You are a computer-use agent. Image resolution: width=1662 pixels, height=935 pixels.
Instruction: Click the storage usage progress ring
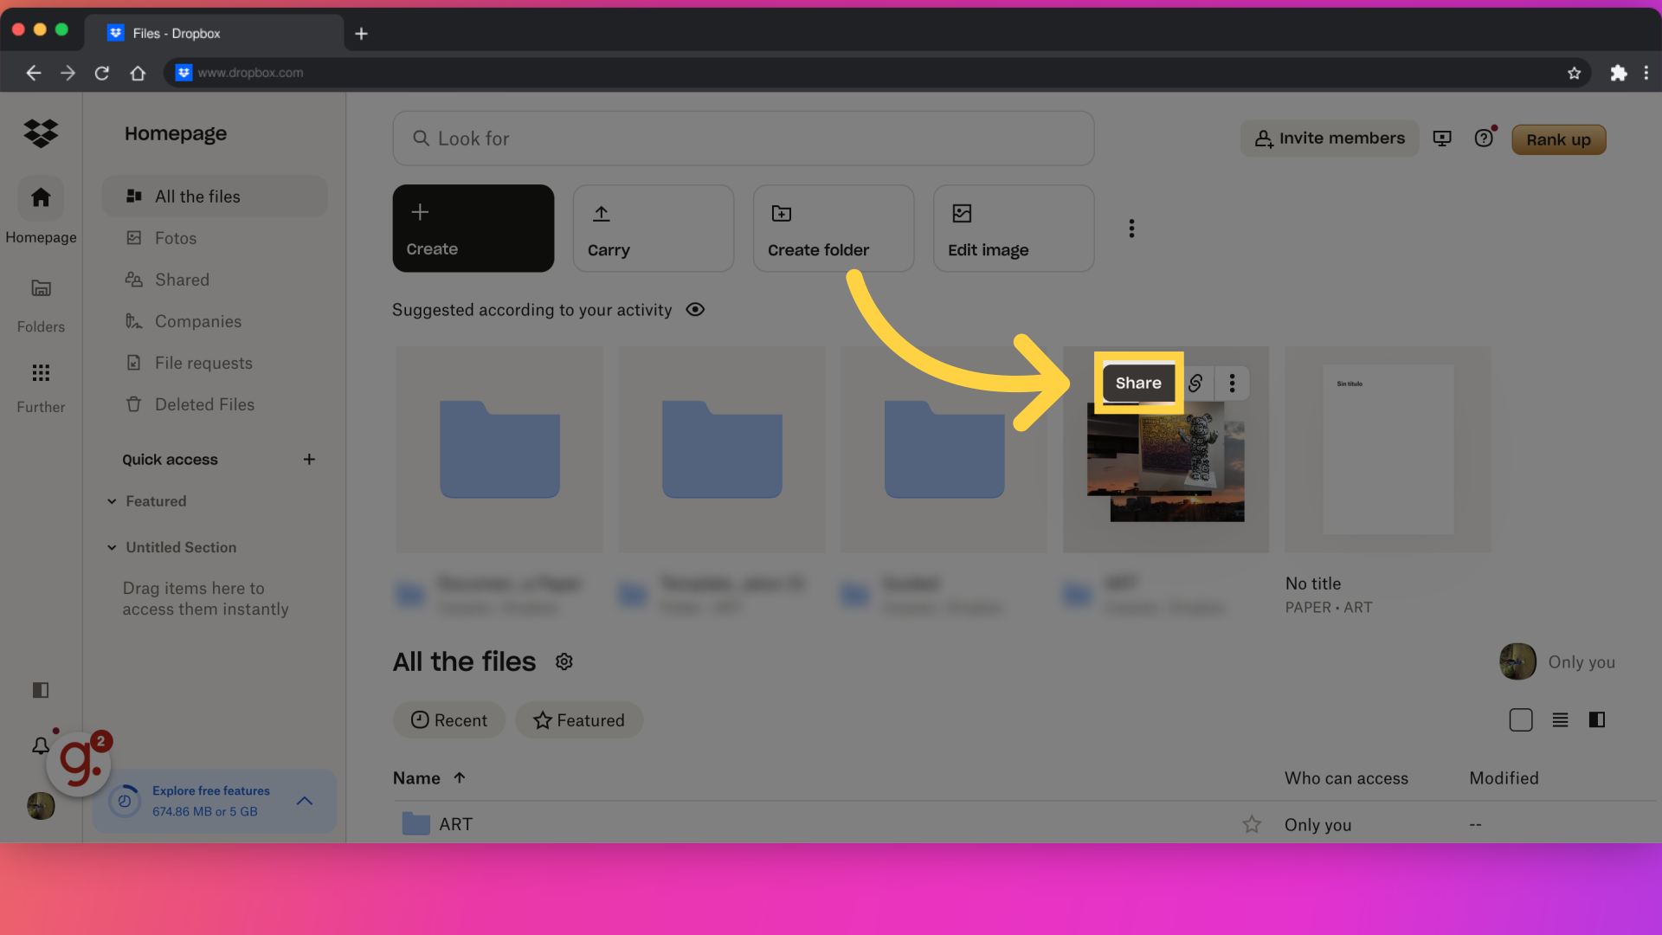pos(125,802)
